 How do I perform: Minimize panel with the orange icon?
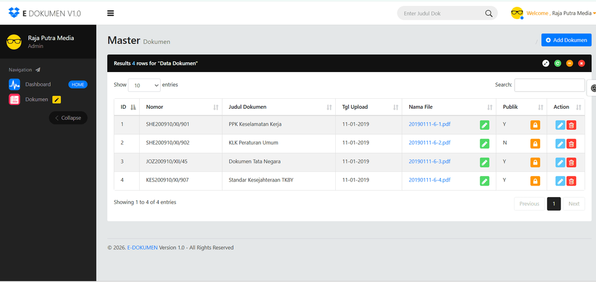click(x=569, y=63)
